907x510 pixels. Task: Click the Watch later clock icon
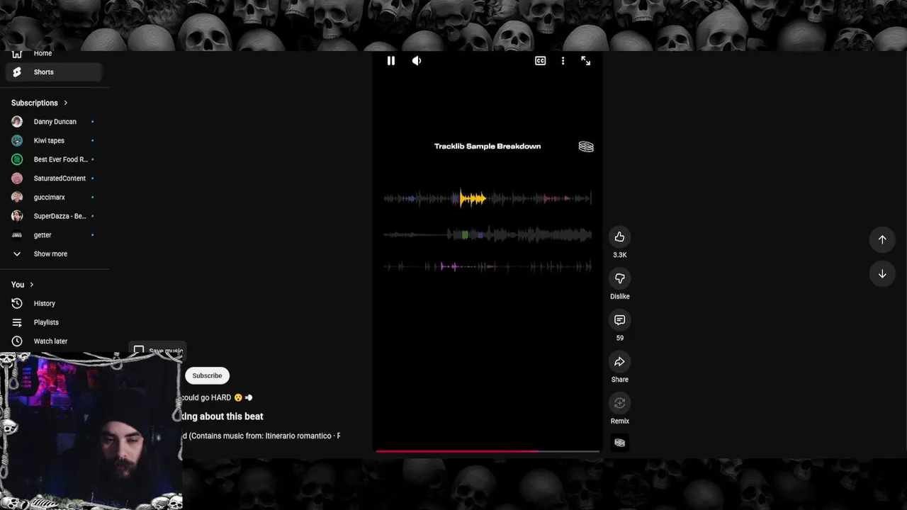[x=17, y=341]
